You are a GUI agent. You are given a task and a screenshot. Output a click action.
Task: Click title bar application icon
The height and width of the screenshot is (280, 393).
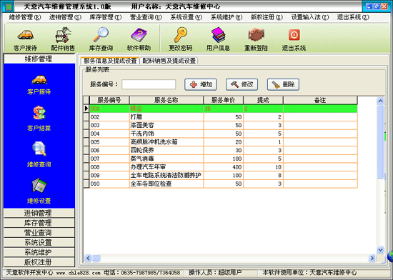point(9,6)
